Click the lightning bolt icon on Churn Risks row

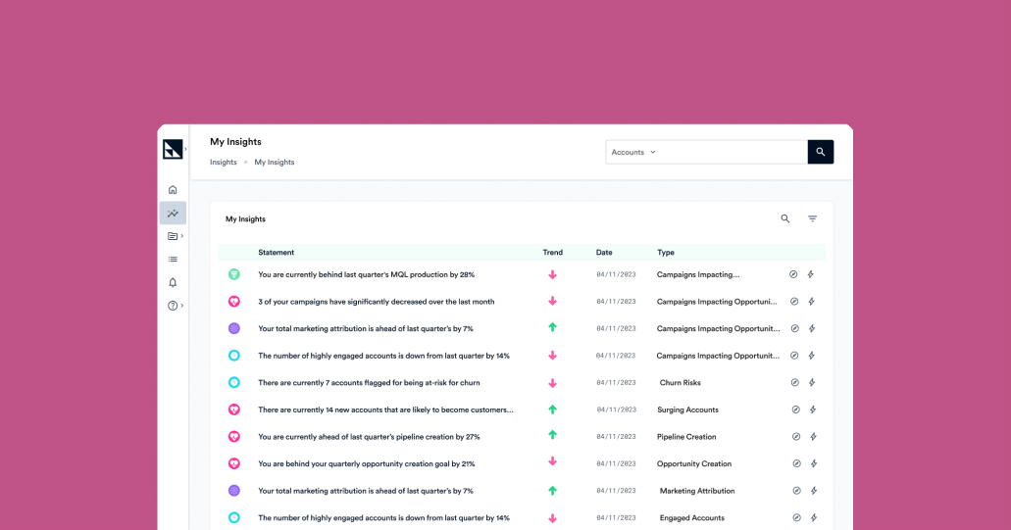[811, 383]
